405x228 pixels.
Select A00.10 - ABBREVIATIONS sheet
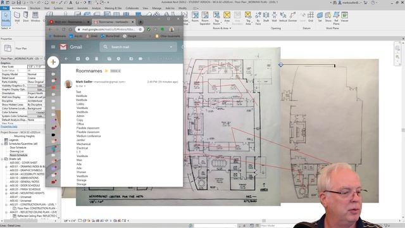click(24, 178)
